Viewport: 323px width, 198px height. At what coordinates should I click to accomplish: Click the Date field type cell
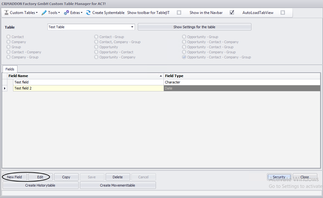pyautogui.click(x=242, y=88)
